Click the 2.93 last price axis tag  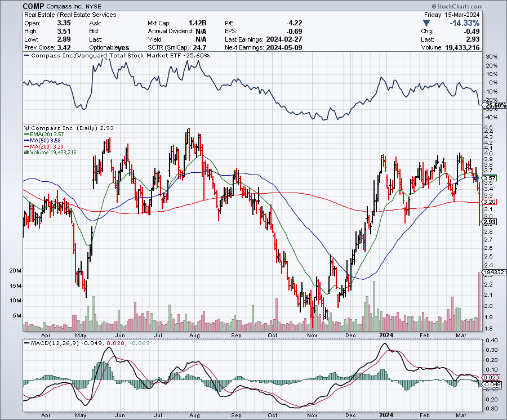tap(490, 222)
